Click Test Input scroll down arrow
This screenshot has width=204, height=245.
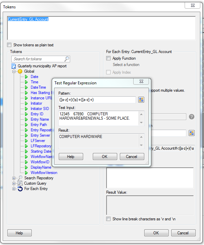click(x=141, y=123)
